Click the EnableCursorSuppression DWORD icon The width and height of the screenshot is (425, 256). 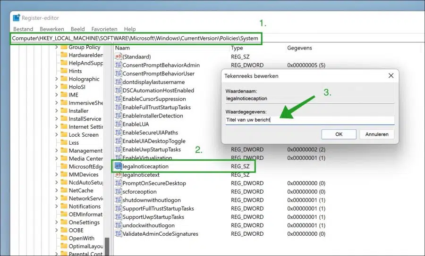click(x=118, y=99)
